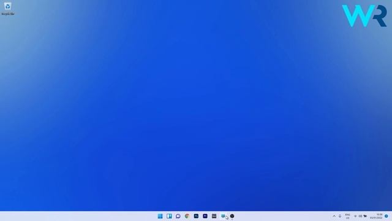Switch the ENG input language indicator
Screen dimensions: 392x221
coord(347,216)
